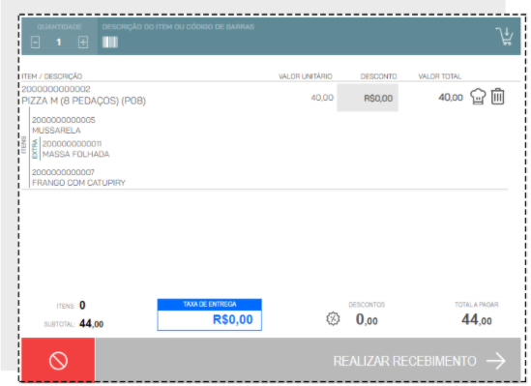The width and height of the screenshot is (531, 386).
Task: Click the Valor Unitário column header
Action: (305, 76)
